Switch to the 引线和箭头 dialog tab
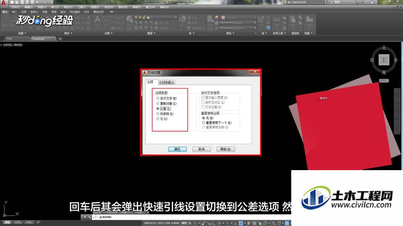 pos(167,82)
